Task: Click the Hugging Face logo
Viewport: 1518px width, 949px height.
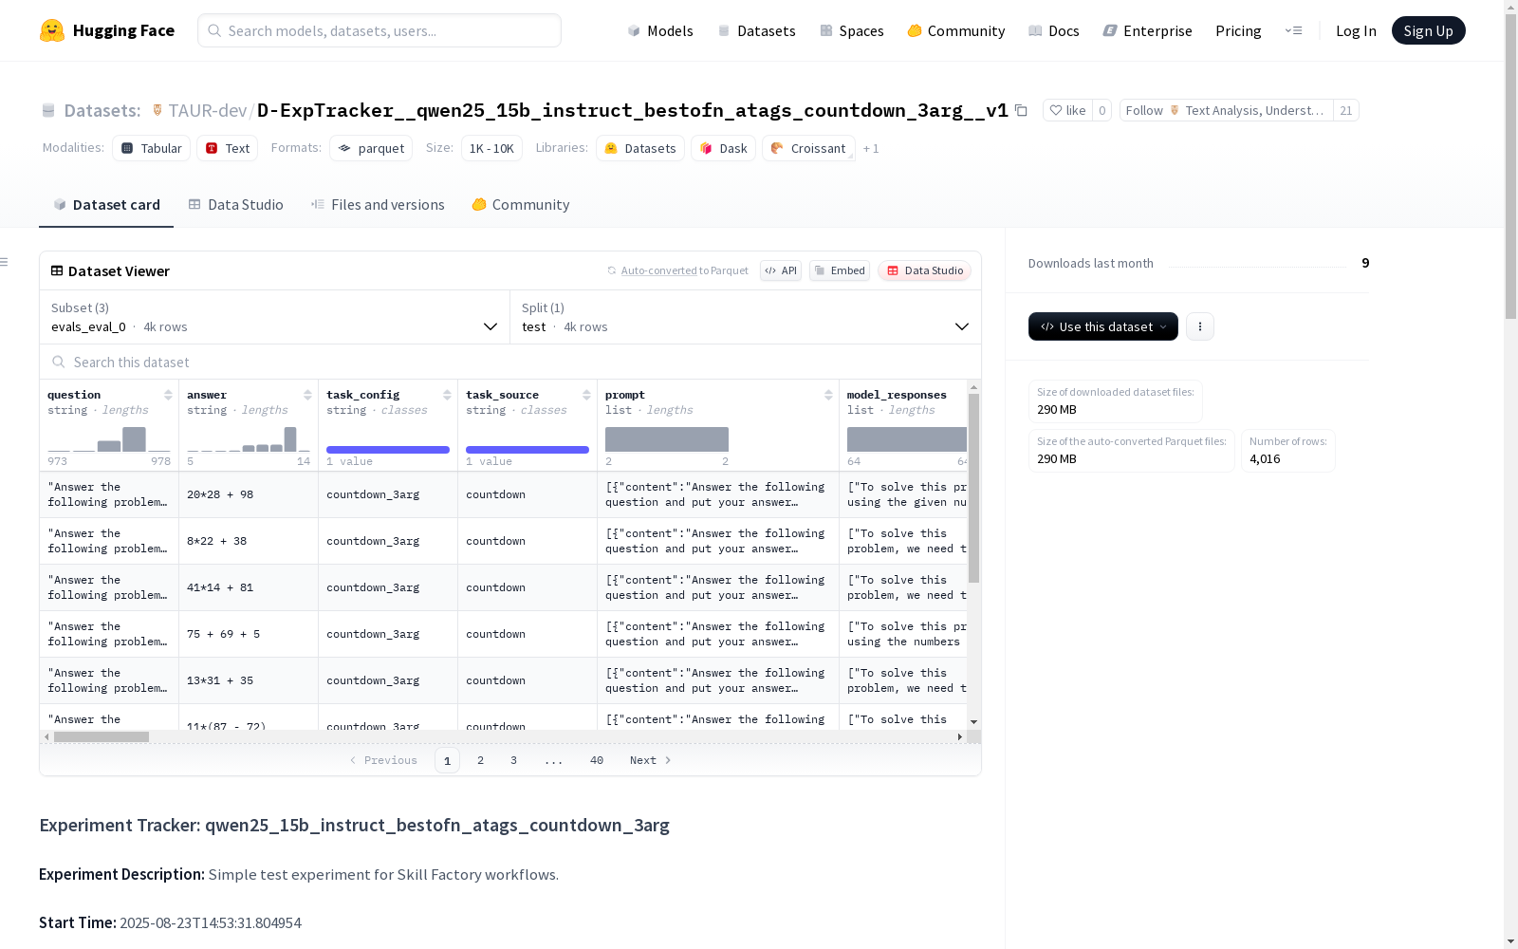Action: click(107, 30)
